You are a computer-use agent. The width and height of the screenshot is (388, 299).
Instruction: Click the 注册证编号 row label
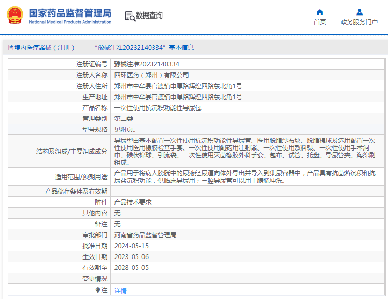92,64
